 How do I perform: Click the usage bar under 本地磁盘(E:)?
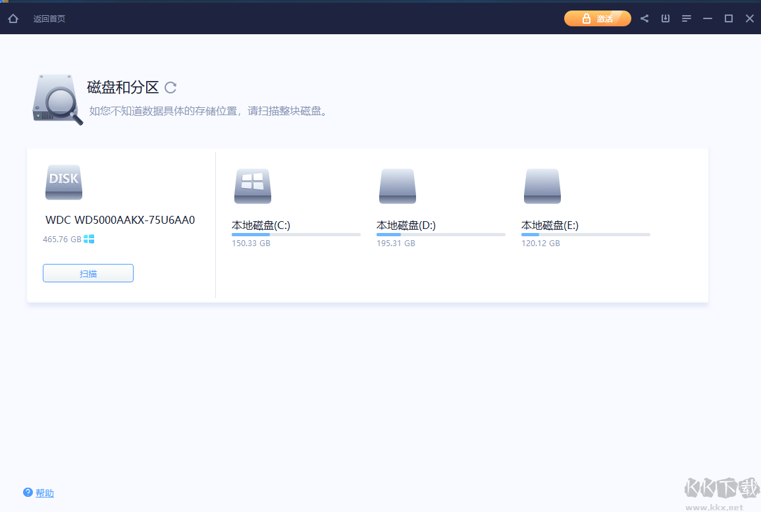click(586, 234)
